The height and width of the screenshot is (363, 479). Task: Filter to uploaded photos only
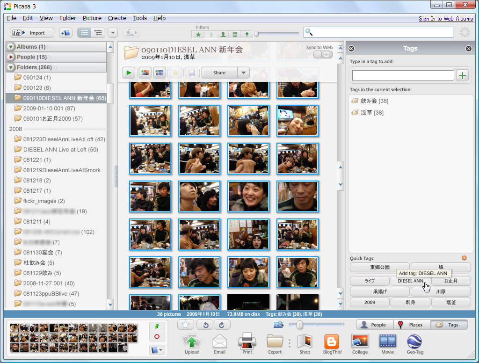click(x=211, y=35)
